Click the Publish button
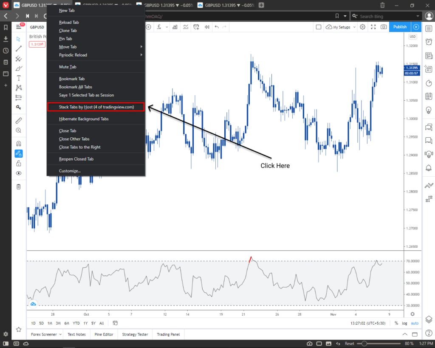This screenshot has width=435, height=348. [x=400, y=27]
